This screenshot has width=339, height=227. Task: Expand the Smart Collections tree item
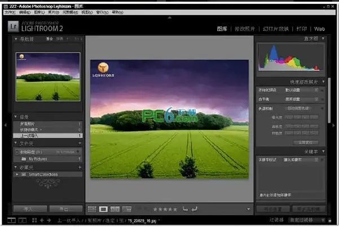coord(16,175)
